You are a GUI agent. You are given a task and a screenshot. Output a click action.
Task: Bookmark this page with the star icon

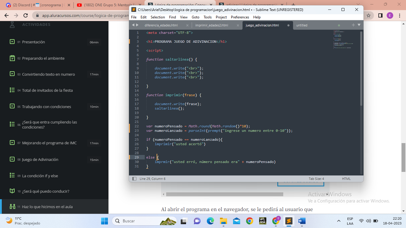pyautogui.click(x=369, y=15)
